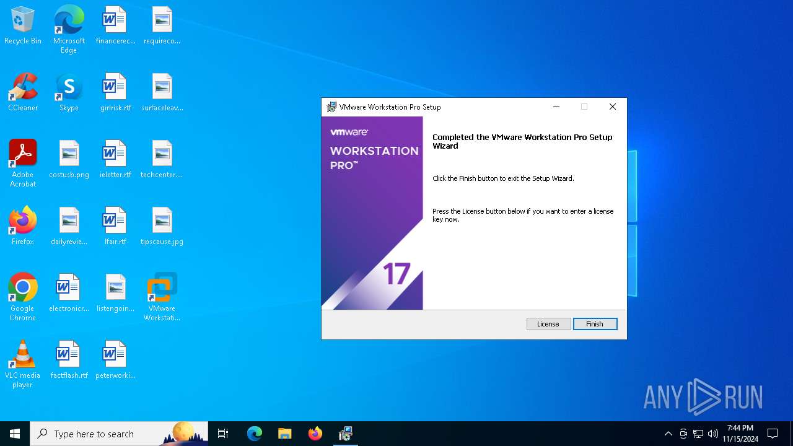Select the factflash.rtf file icon
The image size is (793, 446).
click(69, 361)
